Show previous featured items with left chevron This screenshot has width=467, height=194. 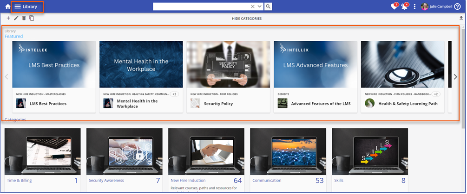7,76
